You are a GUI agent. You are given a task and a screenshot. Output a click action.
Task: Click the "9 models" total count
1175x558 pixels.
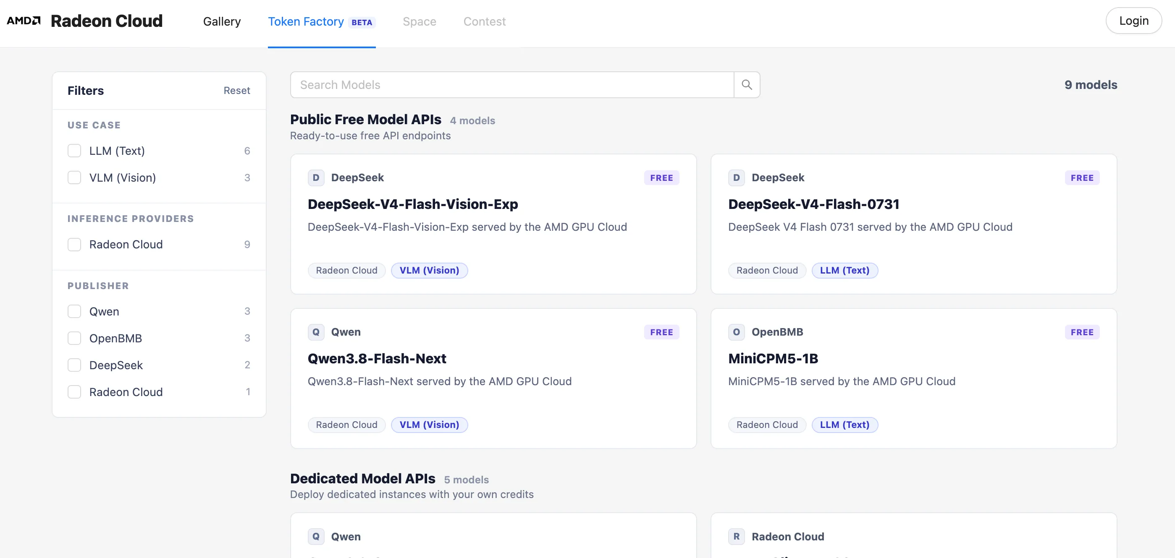pyautogui.click(x=1091, y=85)
